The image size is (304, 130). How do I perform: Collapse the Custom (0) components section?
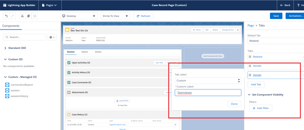coord(5,59)
